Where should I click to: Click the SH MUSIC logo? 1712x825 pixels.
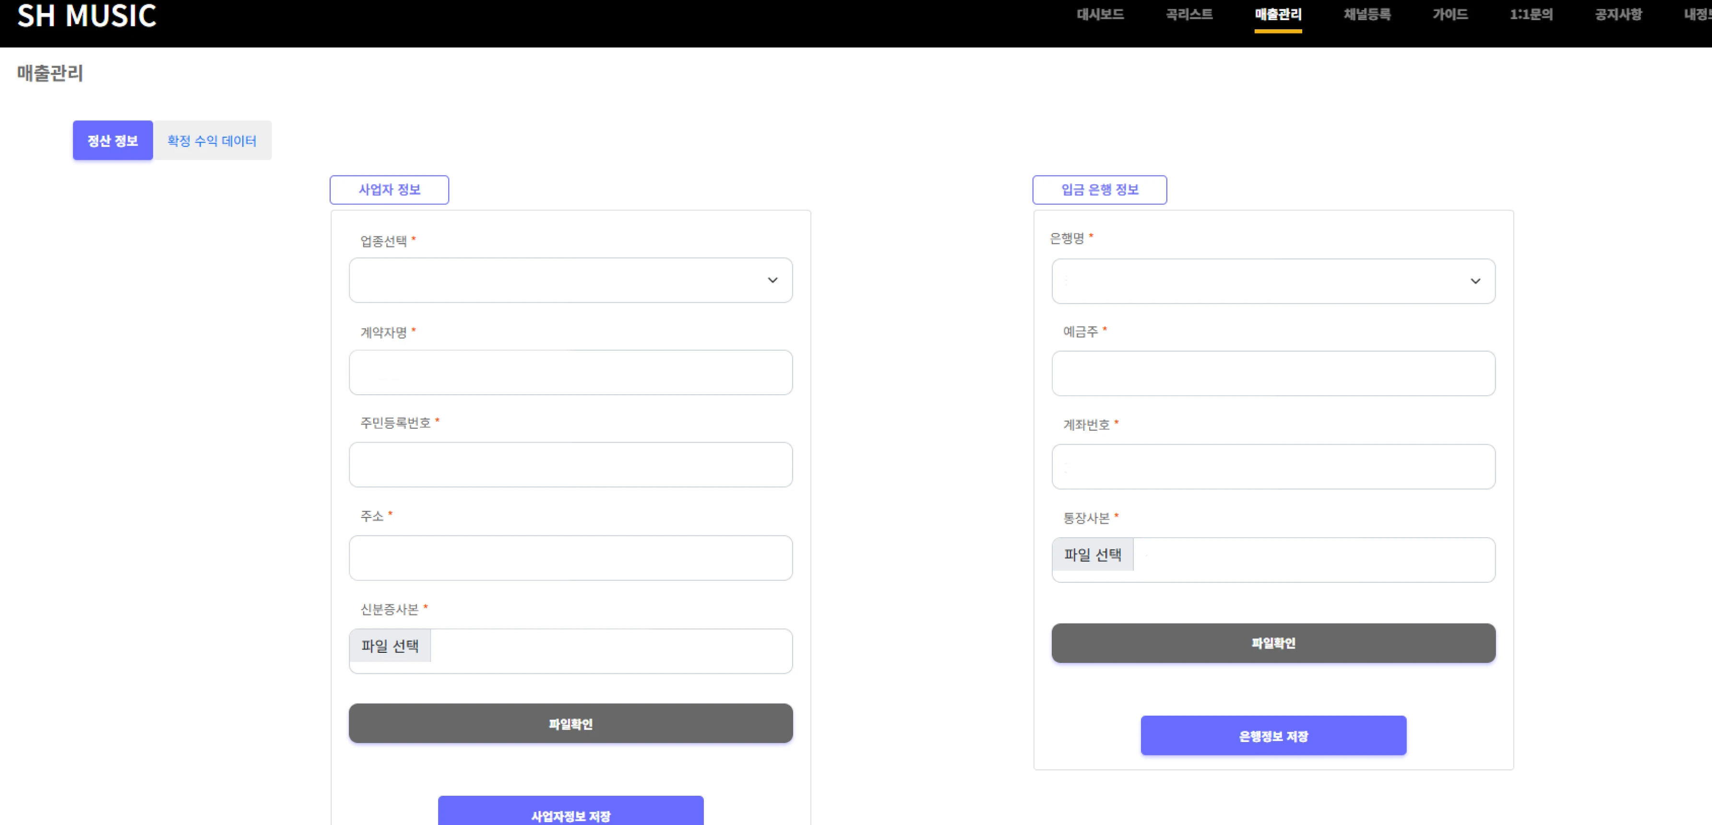pyautogui.click(x=86, y=16)
